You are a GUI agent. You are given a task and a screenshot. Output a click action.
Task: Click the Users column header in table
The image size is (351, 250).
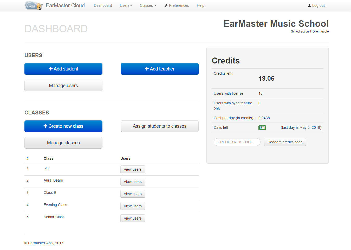coord(125,158)
